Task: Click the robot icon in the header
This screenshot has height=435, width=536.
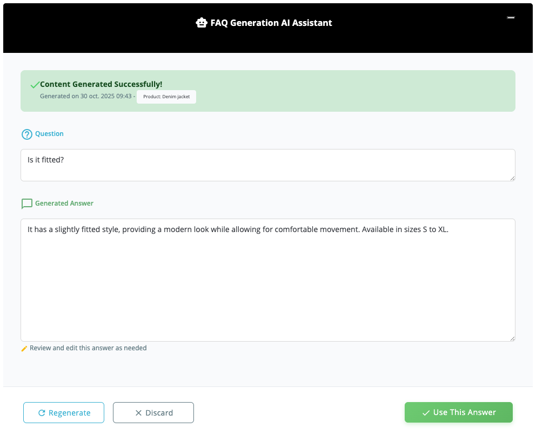Action: tap(202, 23)
